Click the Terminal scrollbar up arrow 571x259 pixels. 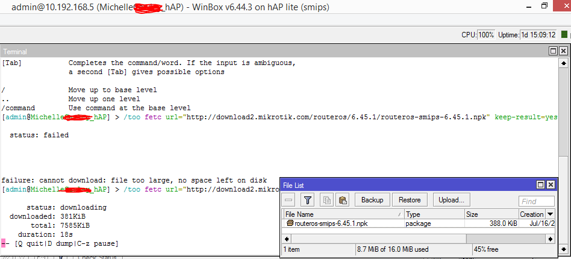click(x=563, y=63)
